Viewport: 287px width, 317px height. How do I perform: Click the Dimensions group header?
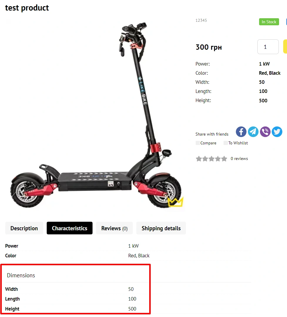21,275
